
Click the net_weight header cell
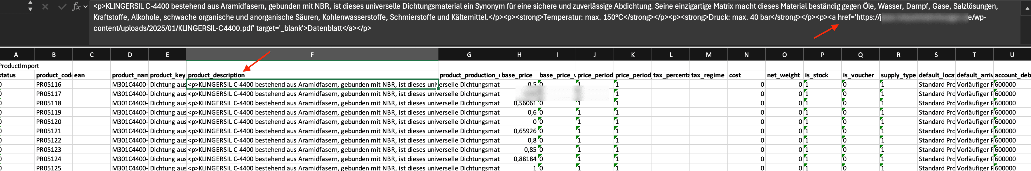tap(784, 75)
